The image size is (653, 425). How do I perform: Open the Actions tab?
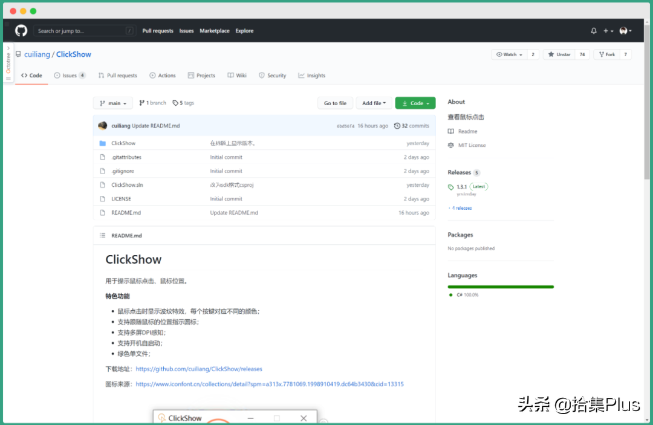pyautogui.click(x=163, y=76)
